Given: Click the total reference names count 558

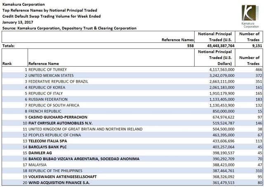Looking at the screenshot, I should click(191, 46).
